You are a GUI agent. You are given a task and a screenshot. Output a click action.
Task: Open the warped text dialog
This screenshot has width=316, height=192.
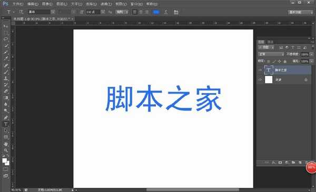(166, 12)
